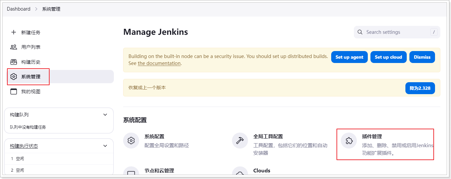Viewport: 451px width, 179px height.
Task: Click the gear icon beside 系统管理
Action: (x=14, y=77)
